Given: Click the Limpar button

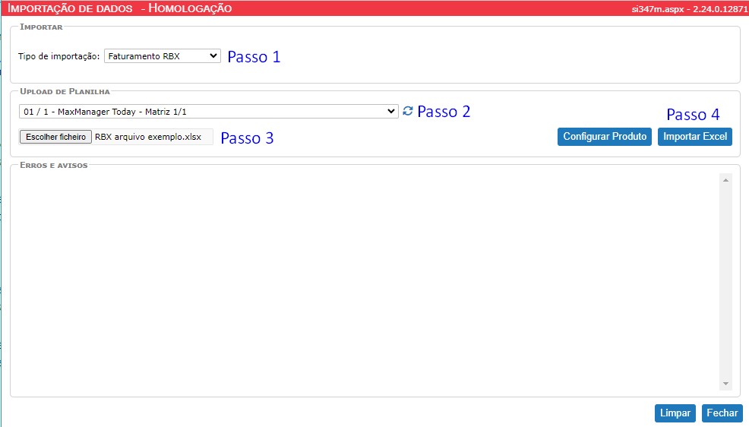Looking at the screenshot, I should pos(675,413).
